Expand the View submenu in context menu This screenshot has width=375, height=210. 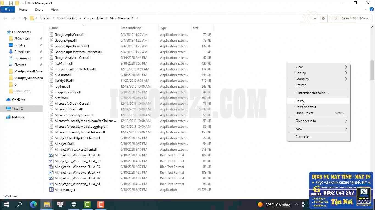[346, 67]
